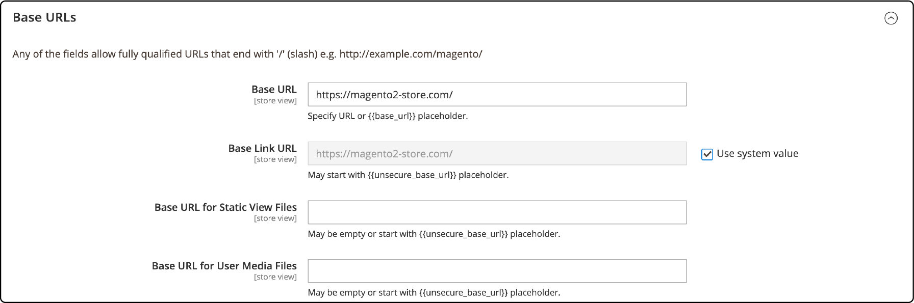Click the 'Base URL' field label

click(274, 89)
